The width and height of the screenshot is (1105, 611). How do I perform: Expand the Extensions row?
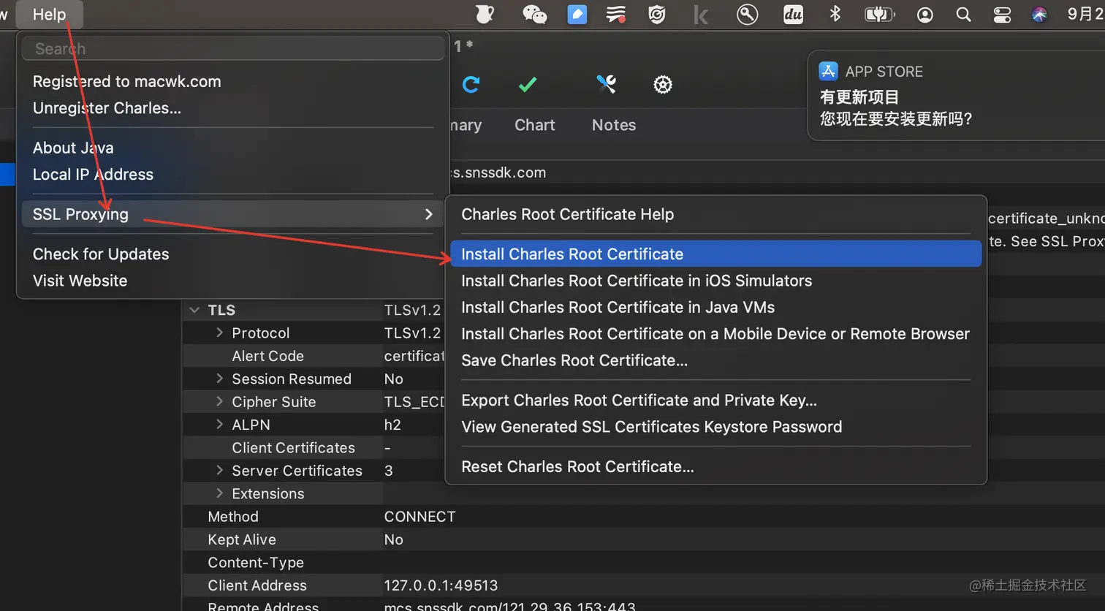click(219, 493)
